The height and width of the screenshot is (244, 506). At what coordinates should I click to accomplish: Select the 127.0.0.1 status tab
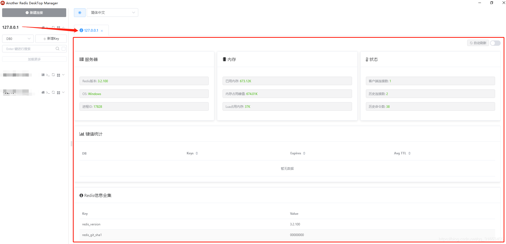pos(91,30)
